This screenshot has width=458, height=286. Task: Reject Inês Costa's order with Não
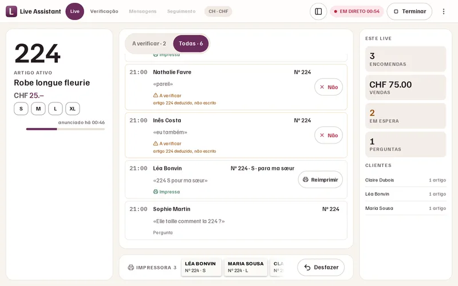coord(329,135)
